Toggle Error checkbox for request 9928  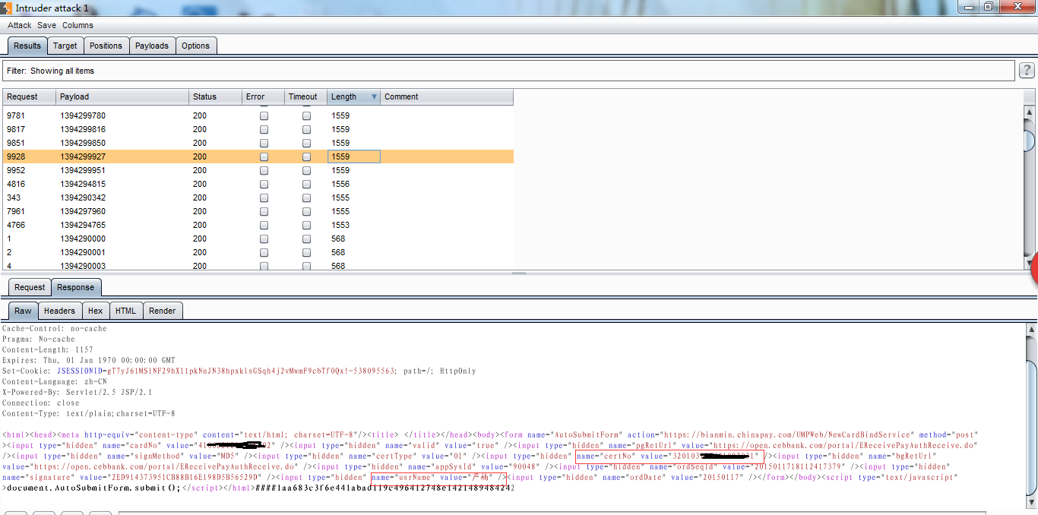click(264, 157)
